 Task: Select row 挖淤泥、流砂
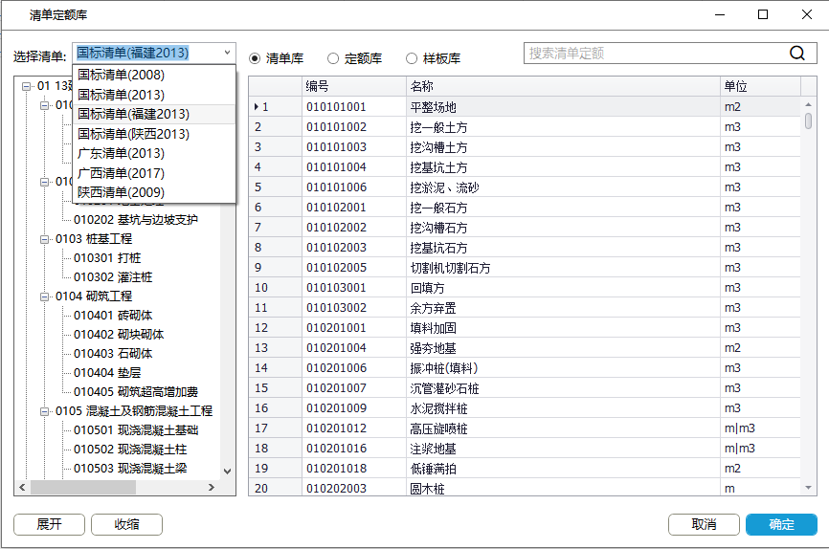525,187
